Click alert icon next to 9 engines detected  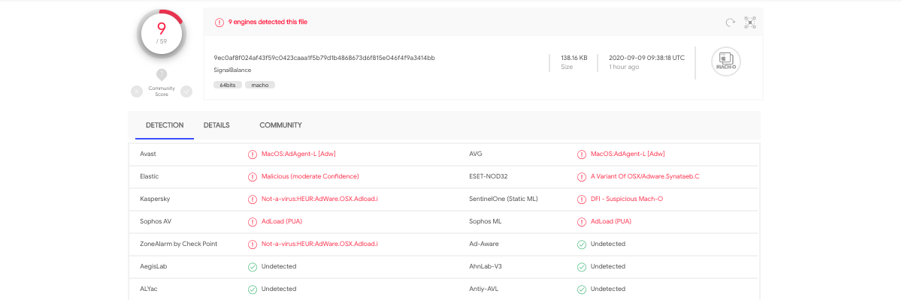(219, 22)
